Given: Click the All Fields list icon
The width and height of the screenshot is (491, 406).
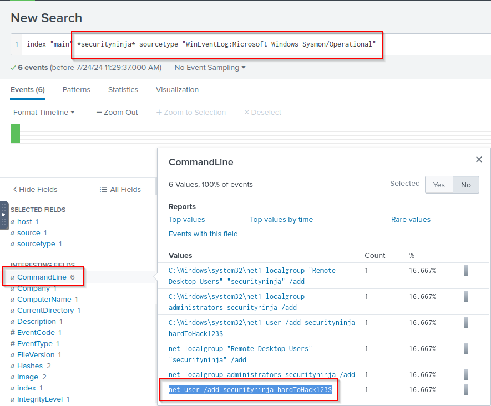Looking at the screenshot, I should 103,190.
